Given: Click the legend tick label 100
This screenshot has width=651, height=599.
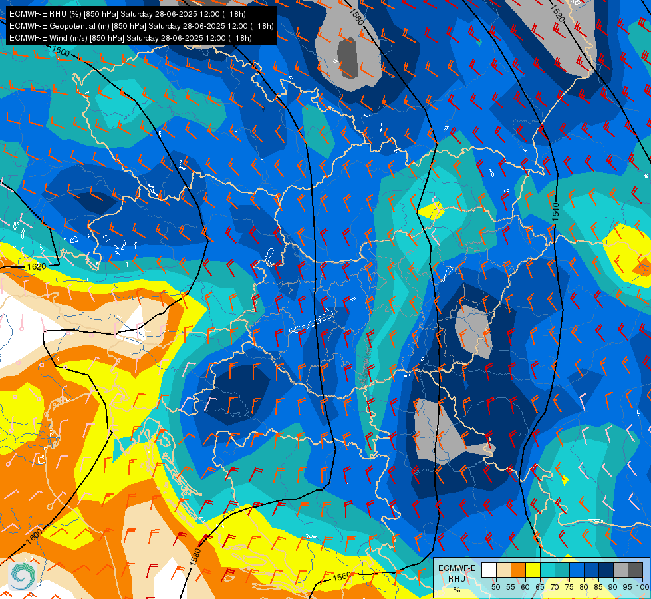Looking at the screenshot, I should (642, 587).
